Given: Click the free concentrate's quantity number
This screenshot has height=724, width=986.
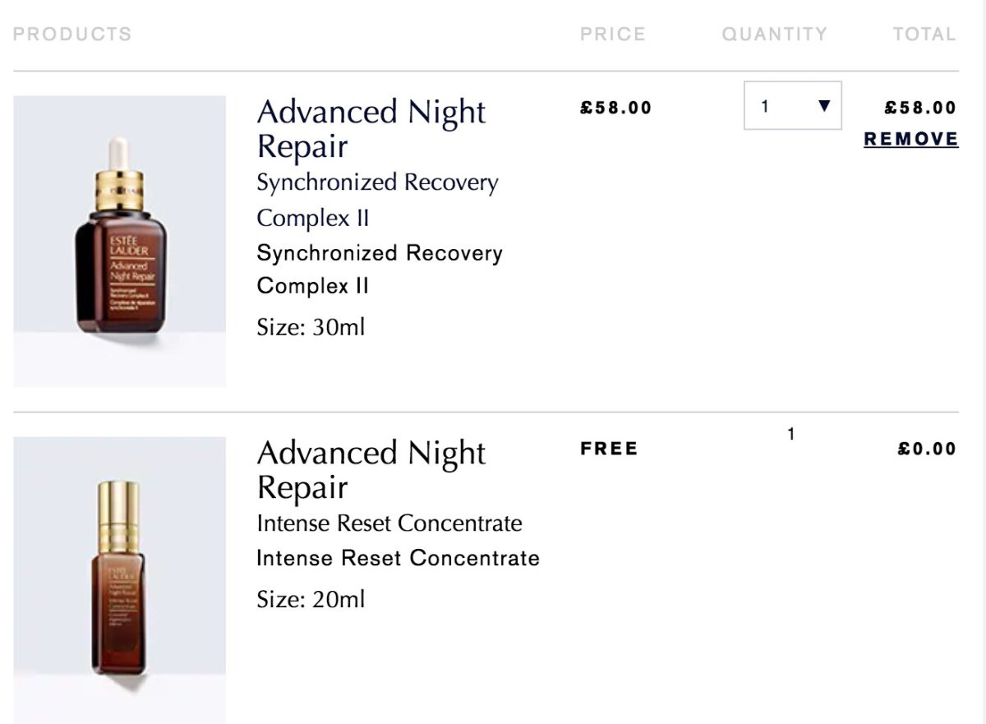Looking at the screenshot, I should [790, 434].
